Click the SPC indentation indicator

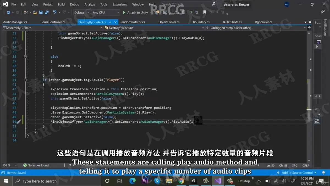point(295,165)
